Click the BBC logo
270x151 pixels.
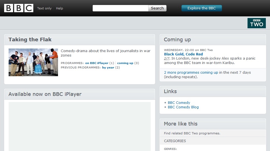[x=19, y=8]
